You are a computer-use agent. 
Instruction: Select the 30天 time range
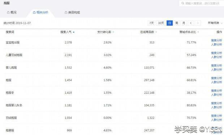[161, 23]
